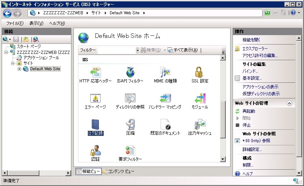This screenshot has width=304, height=186.
Task: Expand the Default Web Site tree node
Action: point(20,69)
